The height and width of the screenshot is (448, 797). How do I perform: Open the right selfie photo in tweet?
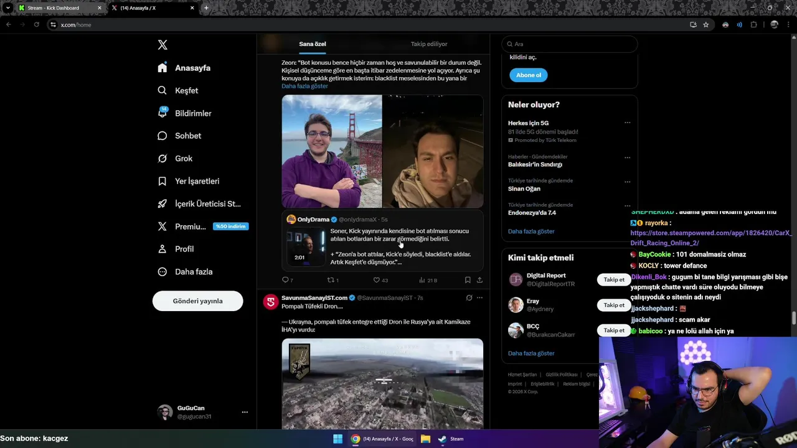pos(433,151)
